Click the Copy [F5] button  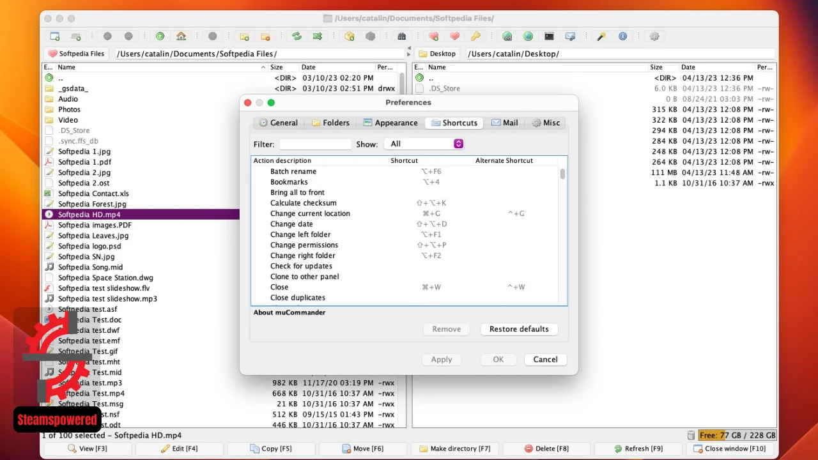click(271, 448)
